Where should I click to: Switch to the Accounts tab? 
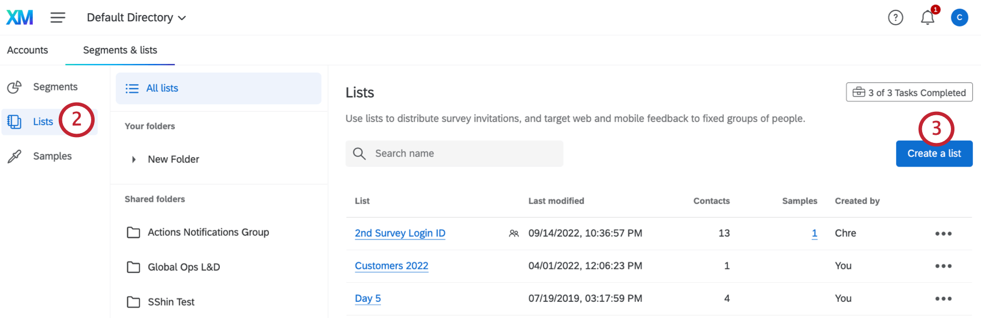[x=28, y=50]
